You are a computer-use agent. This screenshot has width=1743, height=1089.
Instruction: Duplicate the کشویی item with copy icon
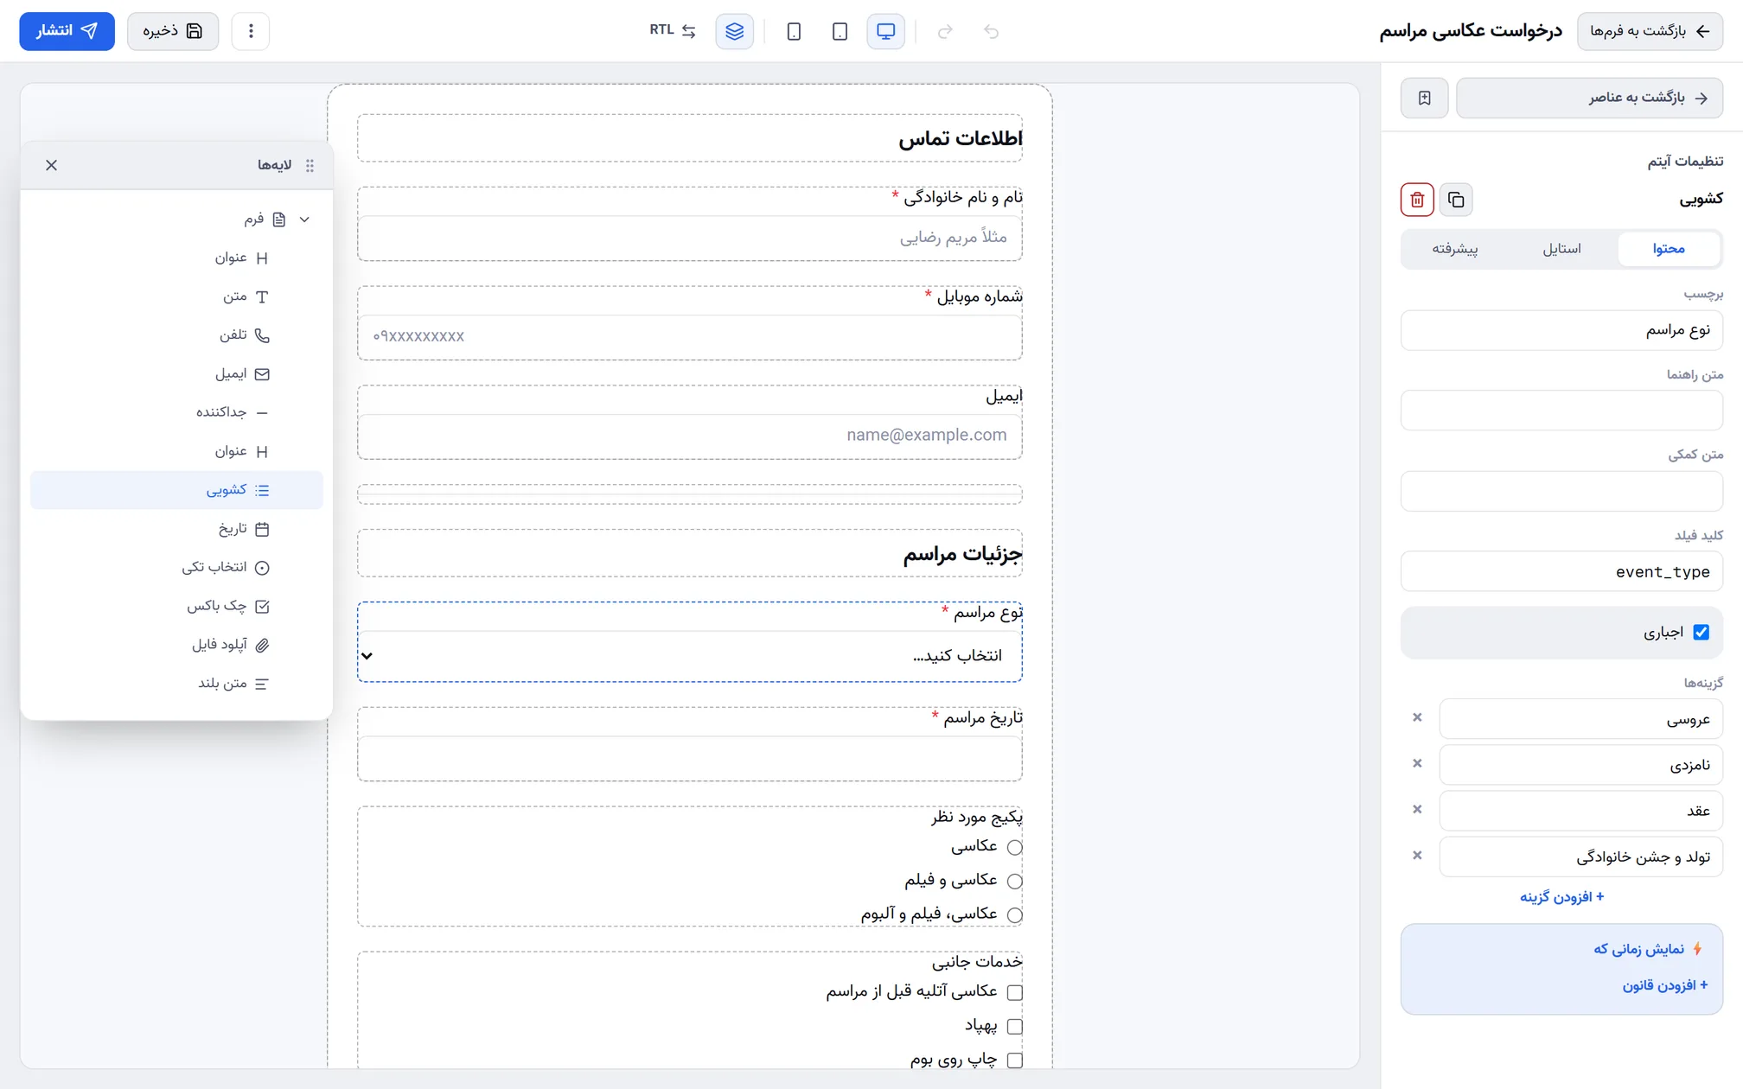1456,200
